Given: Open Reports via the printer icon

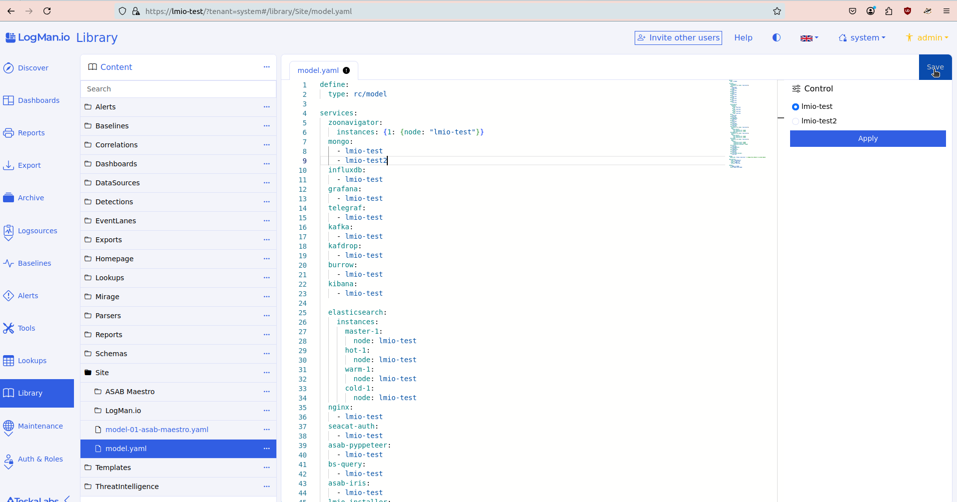Looking at the screenshot, I should pos(8,133).
